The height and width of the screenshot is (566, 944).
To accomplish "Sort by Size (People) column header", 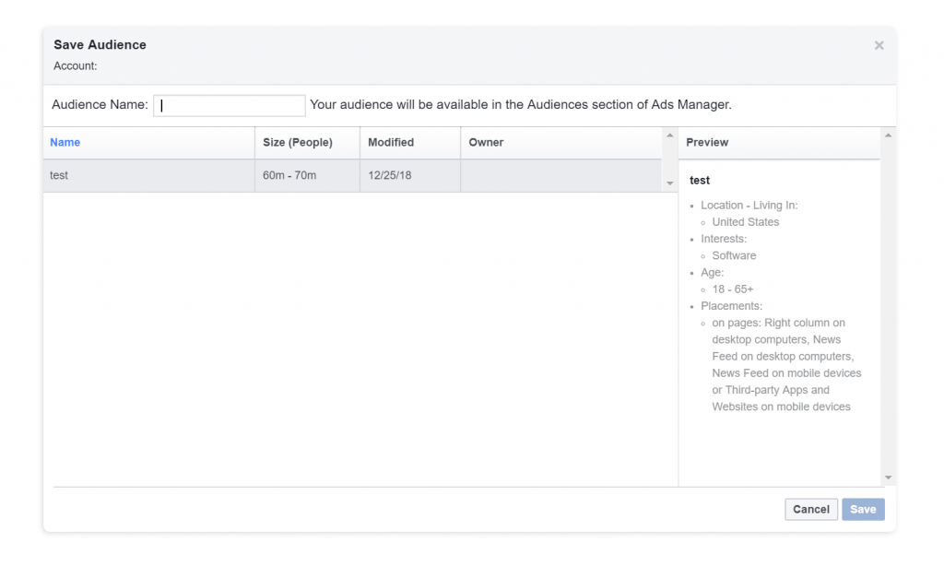I will click(297, 143).
